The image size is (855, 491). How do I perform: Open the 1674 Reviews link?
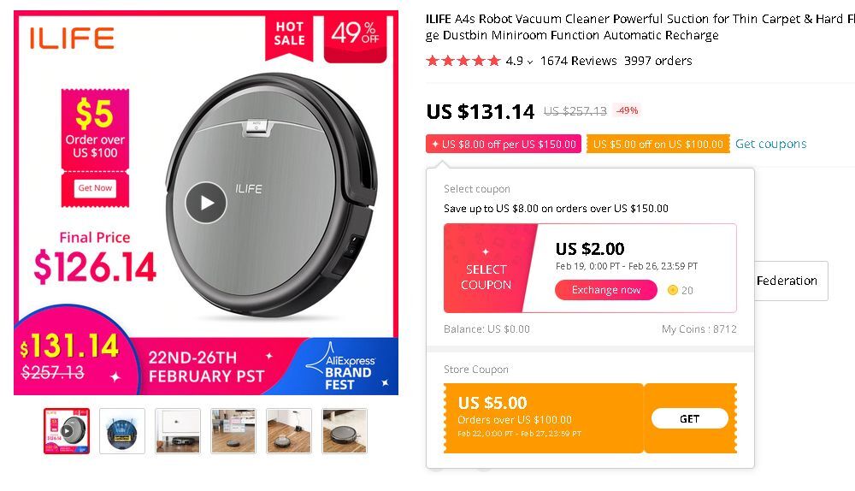(578, 61)
